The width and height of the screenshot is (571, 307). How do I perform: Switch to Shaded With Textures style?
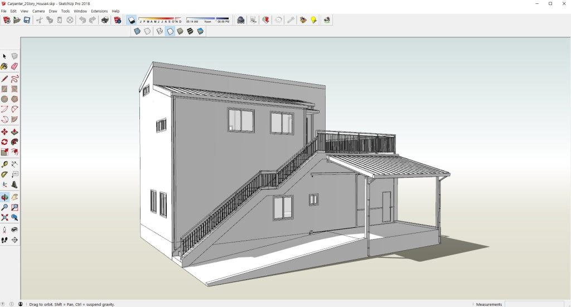tap(190, 31)
